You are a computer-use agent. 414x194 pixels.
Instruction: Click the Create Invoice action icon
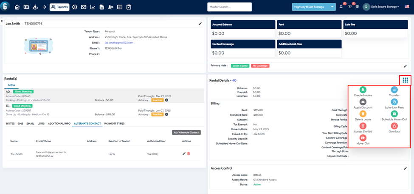click(363, 90)
